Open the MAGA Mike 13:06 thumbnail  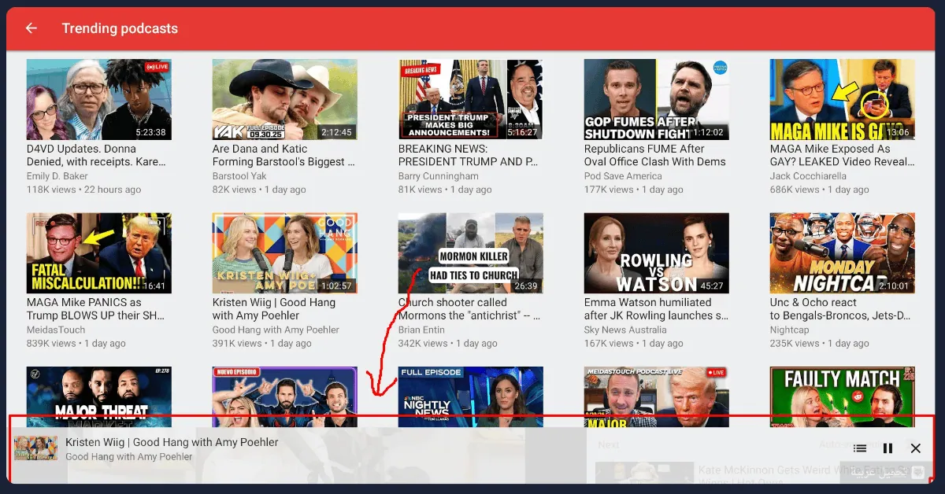click(843, 99)
